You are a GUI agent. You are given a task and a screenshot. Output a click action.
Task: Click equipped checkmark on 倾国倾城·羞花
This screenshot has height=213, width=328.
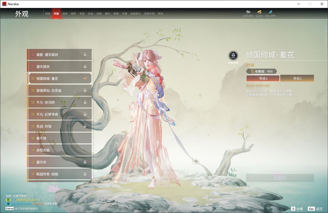coord(85,78)
